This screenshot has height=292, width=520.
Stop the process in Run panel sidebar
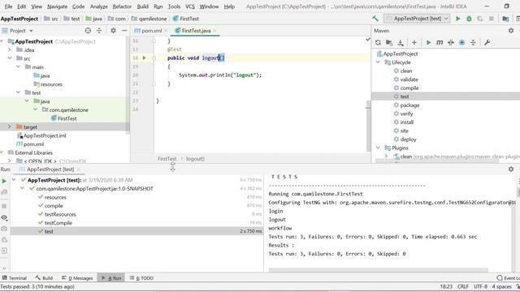[4, 206]
